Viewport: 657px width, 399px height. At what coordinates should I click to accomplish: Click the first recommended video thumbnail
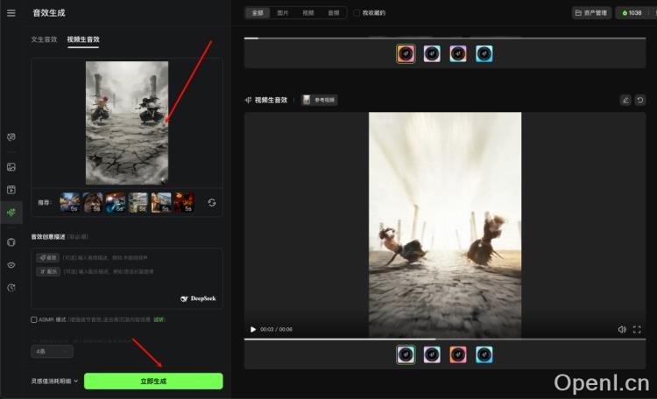69,202
